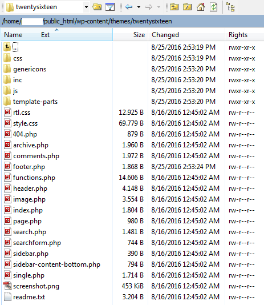
Task: Go to the Home directory icon
Action: click(x=201, y=7)
